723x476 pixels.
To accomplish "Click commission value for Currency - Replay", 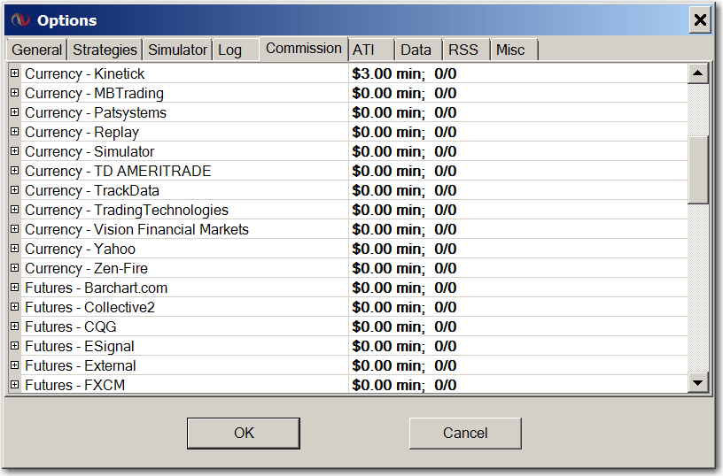I will [404, 132].
